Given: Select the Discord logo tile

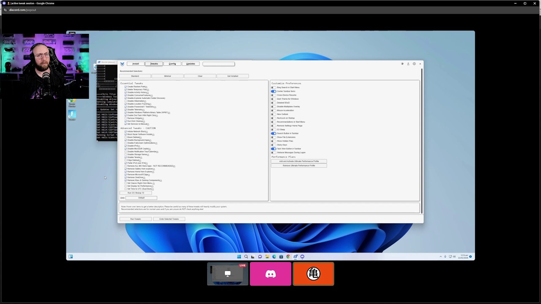Looking at the screenshot, I should click(270, 274).
